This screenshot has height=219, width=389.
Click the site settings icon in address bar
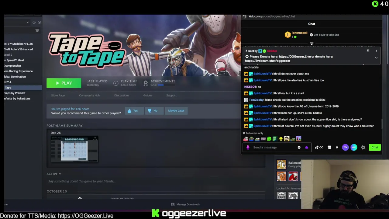245,16
